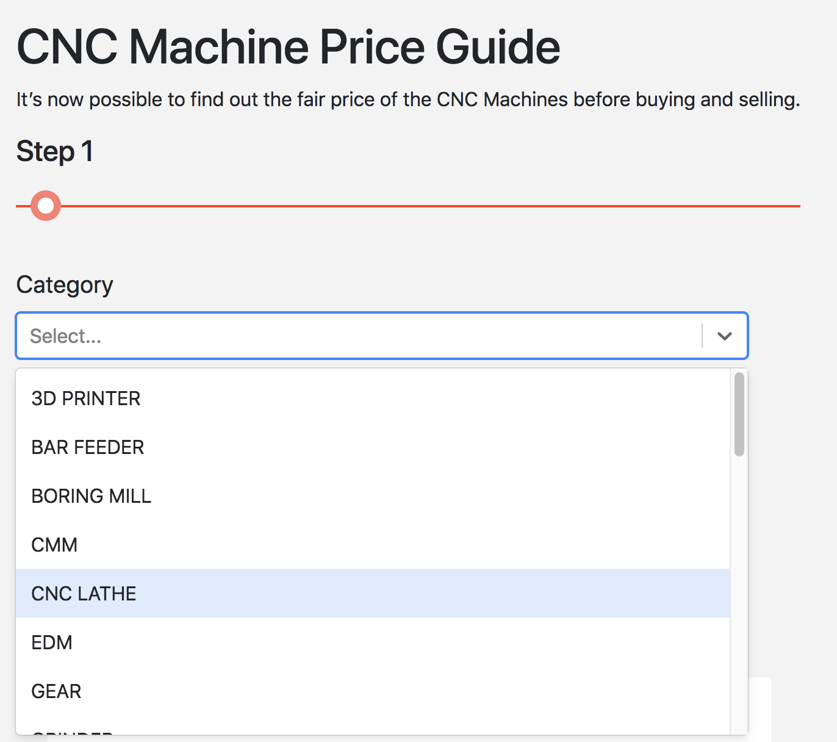Click the Step 1 heading
837x742 pixels.
coord(54,151)
